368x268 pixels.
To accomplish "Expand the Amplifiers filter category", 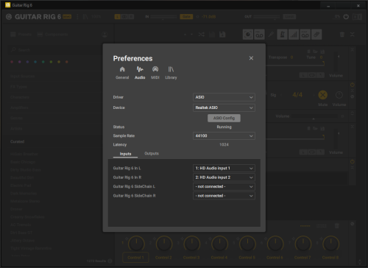I will point(19,107).
